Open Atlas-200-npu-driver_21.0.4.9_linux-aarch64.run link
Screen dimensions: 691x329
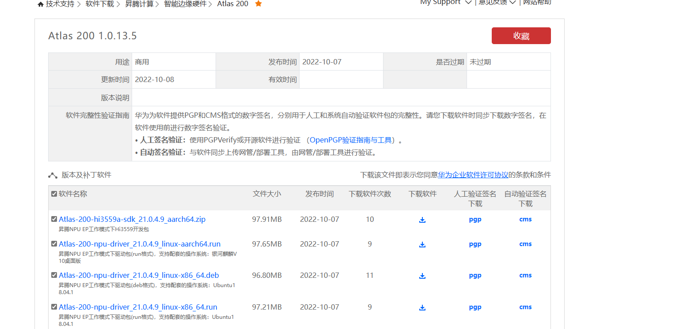(x=140, y=244)
